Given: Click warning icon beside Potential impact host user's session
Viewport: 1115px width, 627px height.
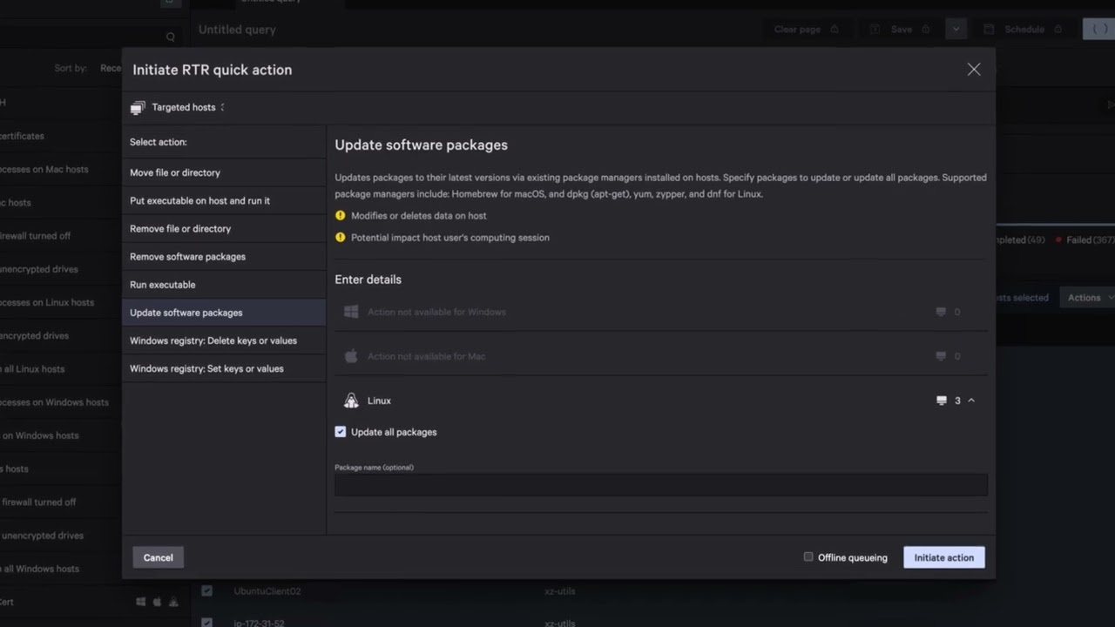Looking at the screenshot, I should click(341, 237).
